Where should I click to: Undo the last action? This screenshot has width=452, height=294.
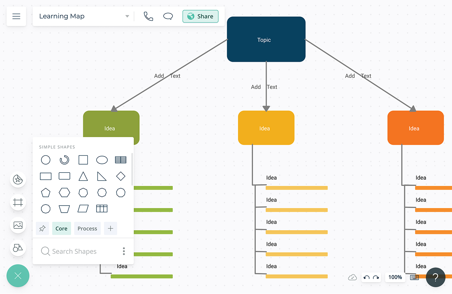(366, 278)
